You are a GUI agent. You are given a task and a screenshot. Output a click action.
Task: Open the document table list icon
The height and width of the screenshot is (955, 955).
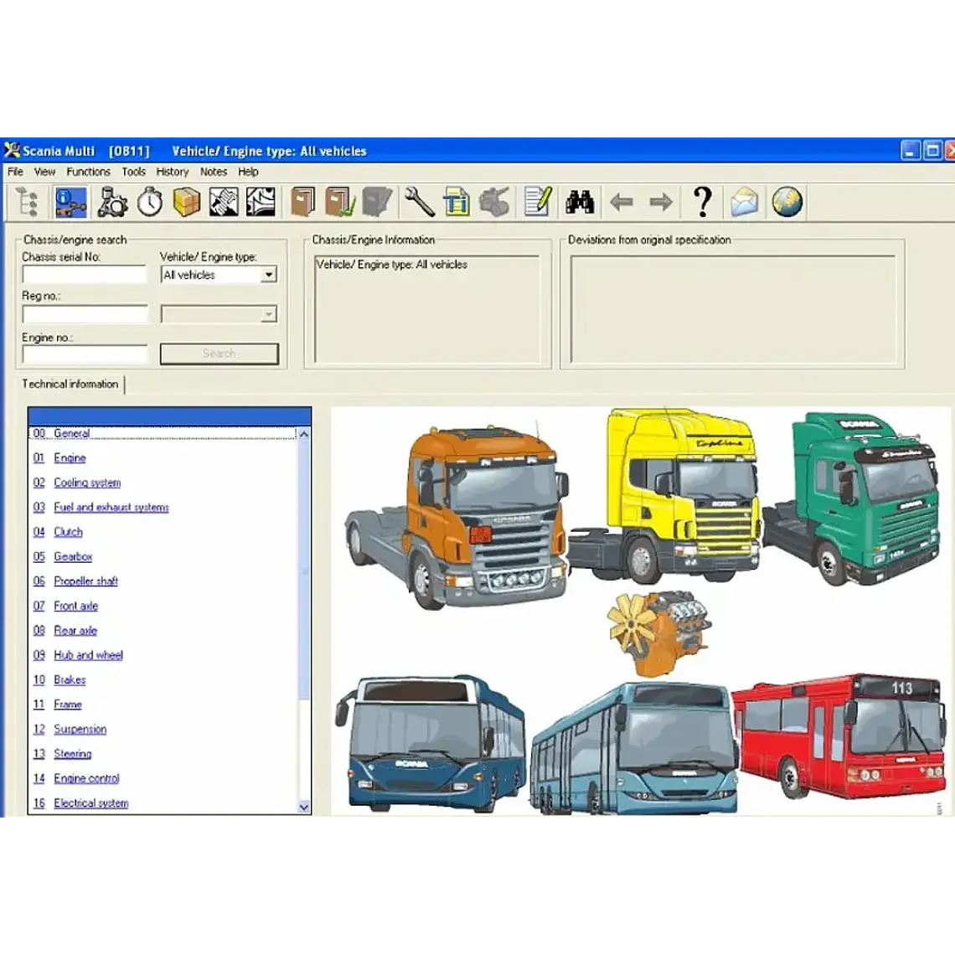pyautogui.click(x=457, y=202)
